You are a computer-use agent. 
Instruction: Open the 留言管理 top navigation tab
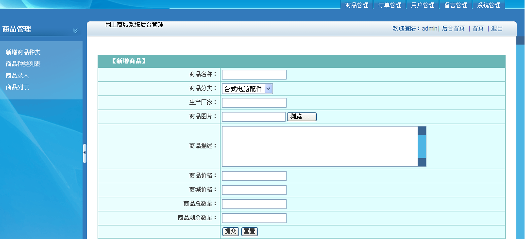tap(456, 5)
